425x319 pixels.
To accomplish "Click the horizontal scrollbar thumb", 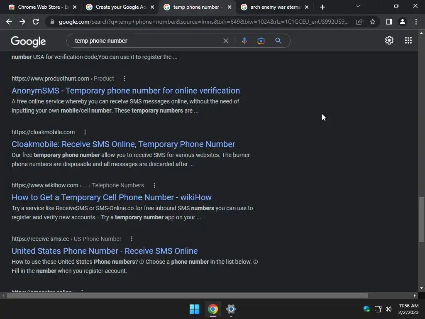I will [187, 295].
